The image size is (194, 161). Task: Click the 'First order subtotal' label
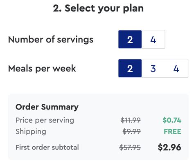tap(47, 148)
